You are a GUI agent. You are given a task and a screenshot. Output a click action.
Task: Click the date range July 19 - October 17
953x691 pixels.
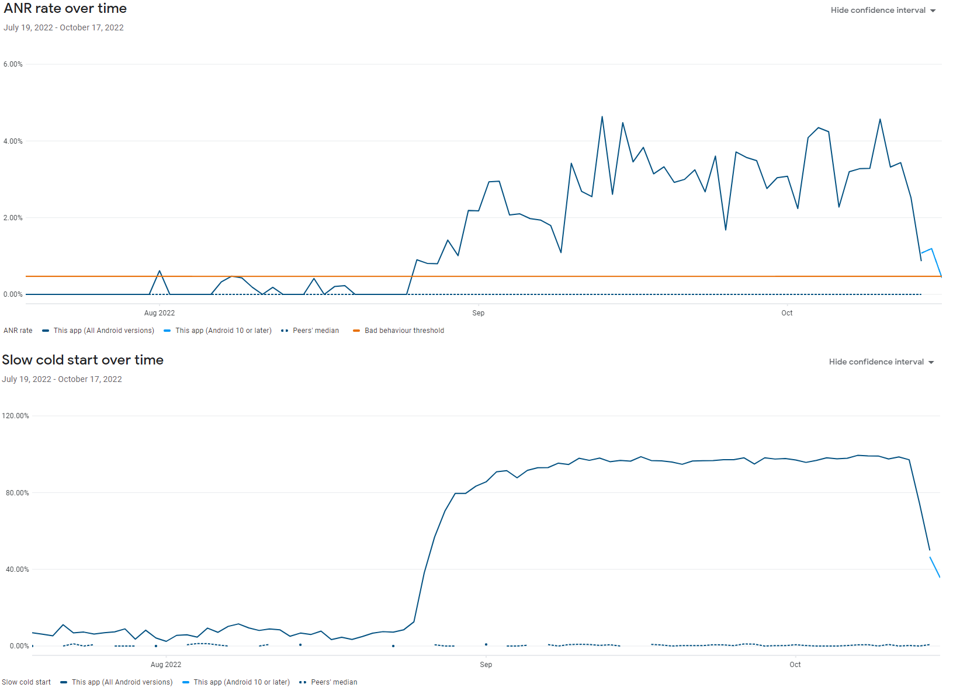[64, 27]
